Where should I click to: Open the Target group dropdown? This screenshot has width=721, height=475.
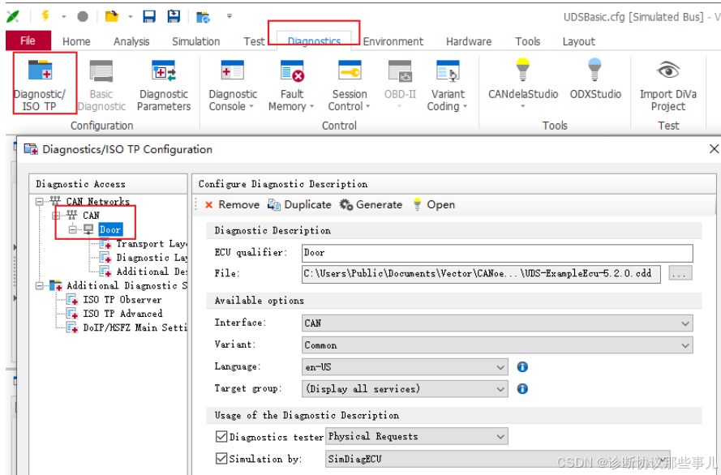405,389
